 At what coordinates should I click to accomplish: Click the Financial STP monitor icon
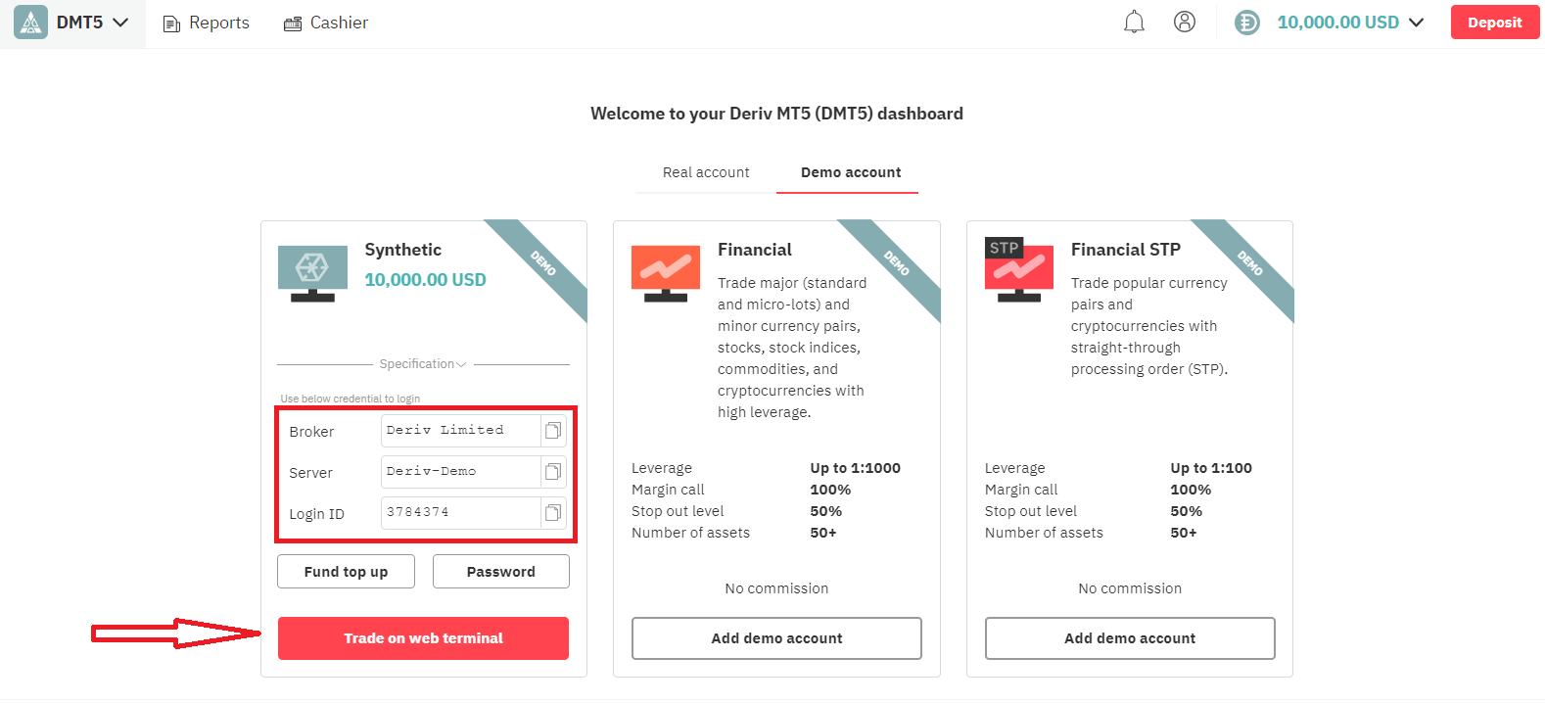[x=1018, y=268]
